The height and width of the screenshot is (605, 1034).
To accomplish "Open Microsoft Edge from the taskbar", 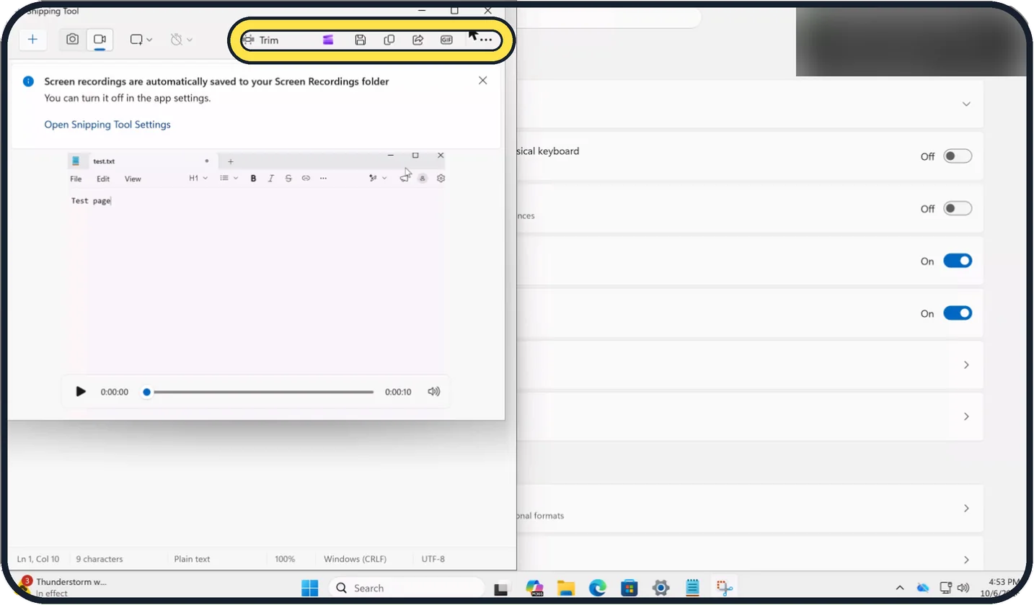I will [598, 588].
